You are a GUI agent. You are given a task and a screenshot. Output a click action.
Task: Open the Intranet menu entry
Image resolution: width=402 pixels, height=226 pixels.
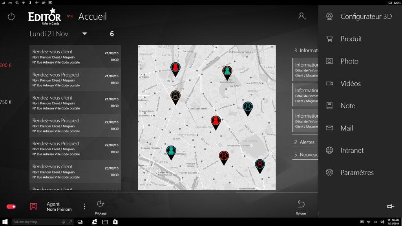click(x=352, y=150)
